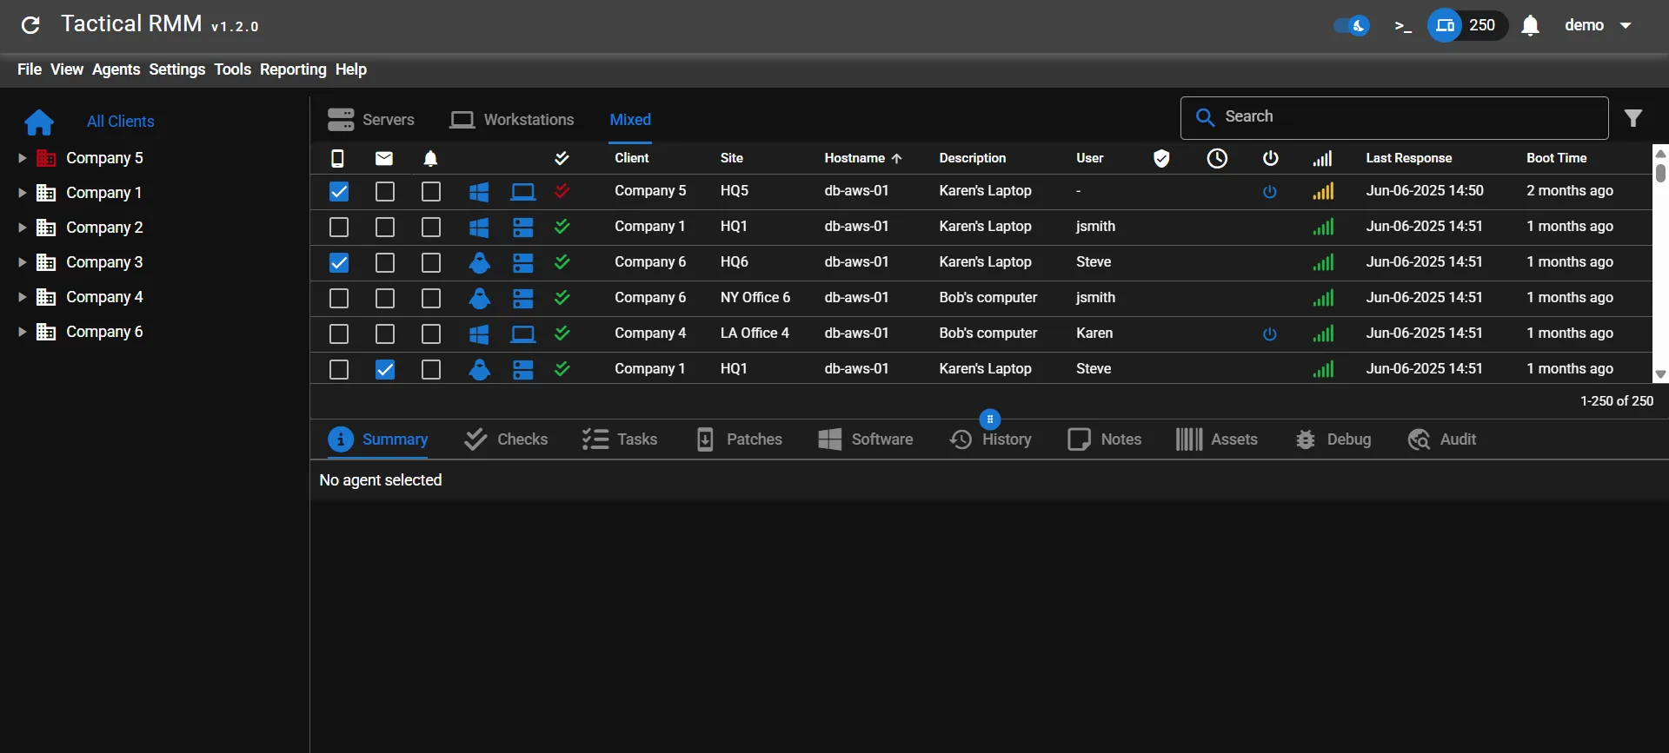Switch to the Mixed tab
1669x753 pixels.
(630, 120)
